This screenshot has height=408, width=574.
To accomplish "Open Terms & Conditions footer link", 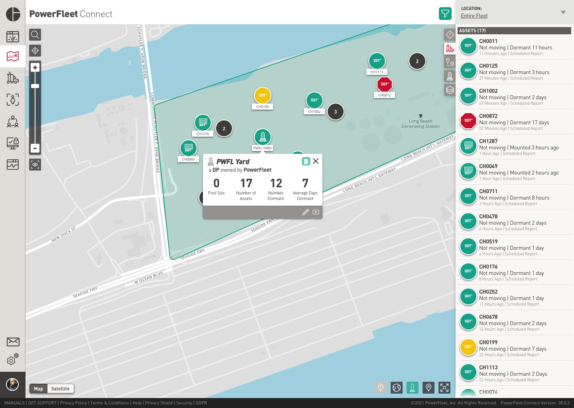I will (110, 403).
